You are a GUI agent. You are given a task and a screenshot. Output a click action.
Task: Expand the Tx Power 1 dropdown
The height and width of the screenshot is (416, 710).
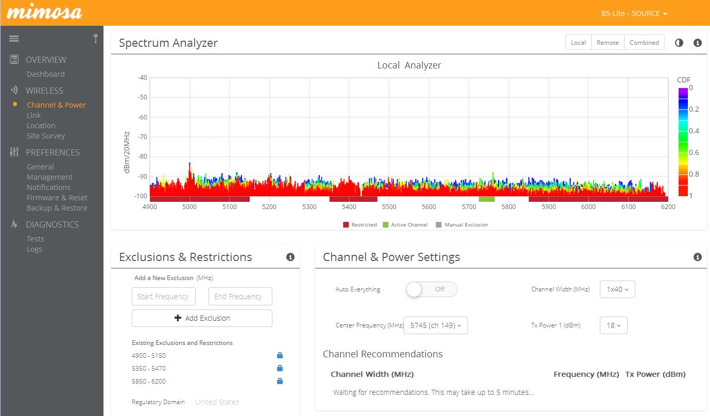click(613, 325)
